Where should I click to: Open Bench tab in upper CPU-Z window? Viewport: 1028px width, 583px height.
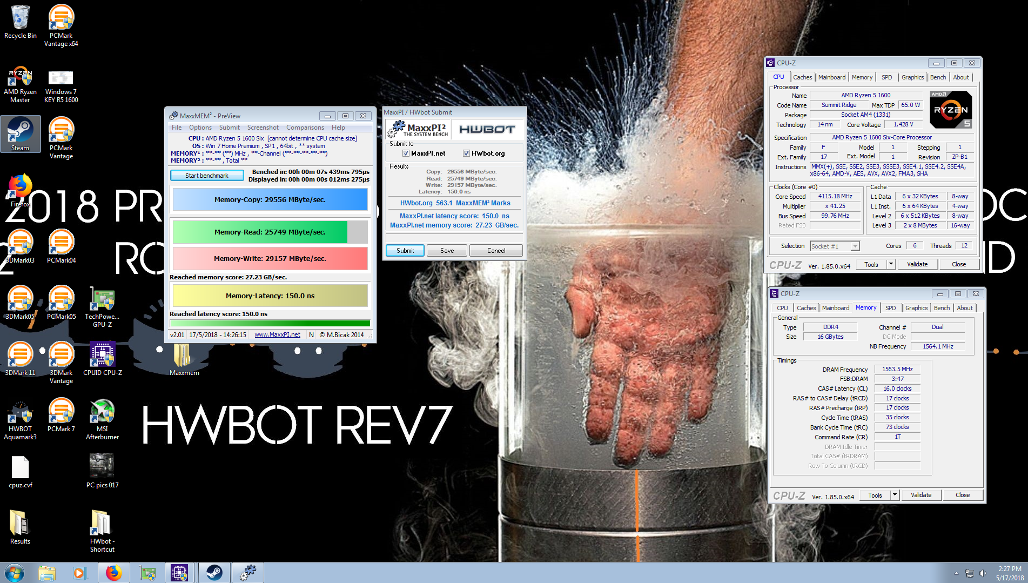tap(938, 77)
